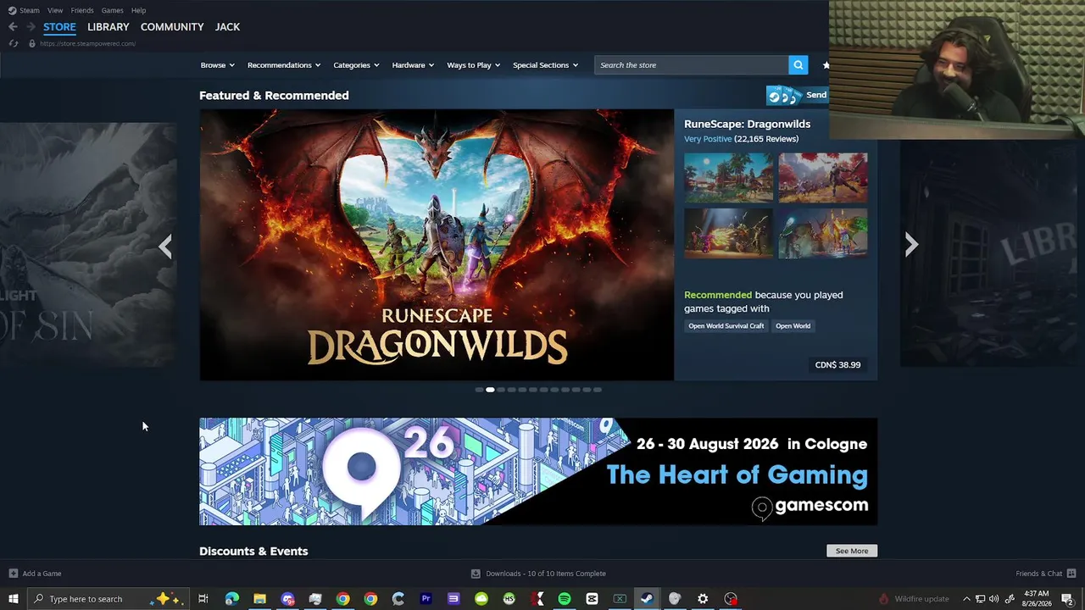Open the Downloads status icon

point(476,574)
